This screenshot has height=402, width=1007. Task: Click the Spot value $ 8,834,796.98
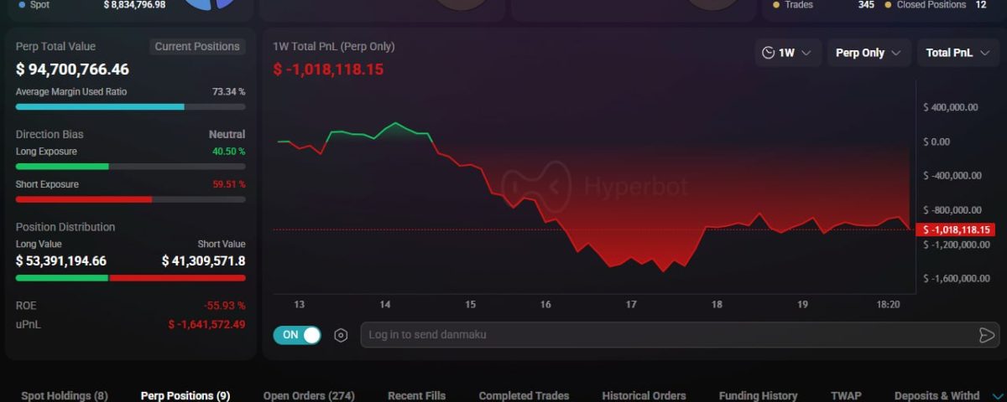(134, 5)
